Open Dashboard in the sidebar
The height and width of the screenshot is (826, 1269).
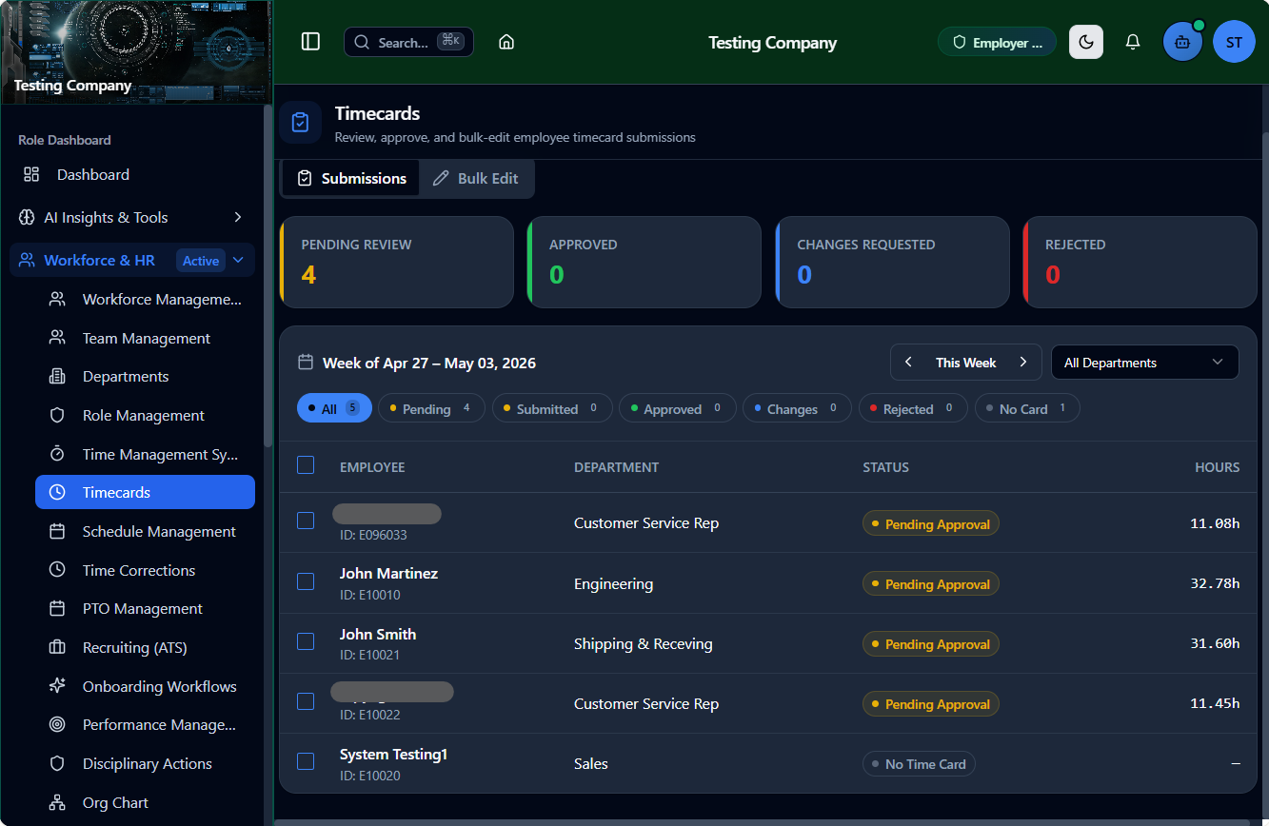[x=133, y=174]
